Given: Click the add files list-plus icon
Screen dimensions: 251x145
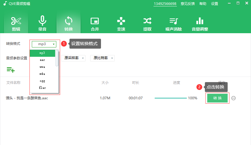Looking at the screenshot, I should tap(11, 70).
